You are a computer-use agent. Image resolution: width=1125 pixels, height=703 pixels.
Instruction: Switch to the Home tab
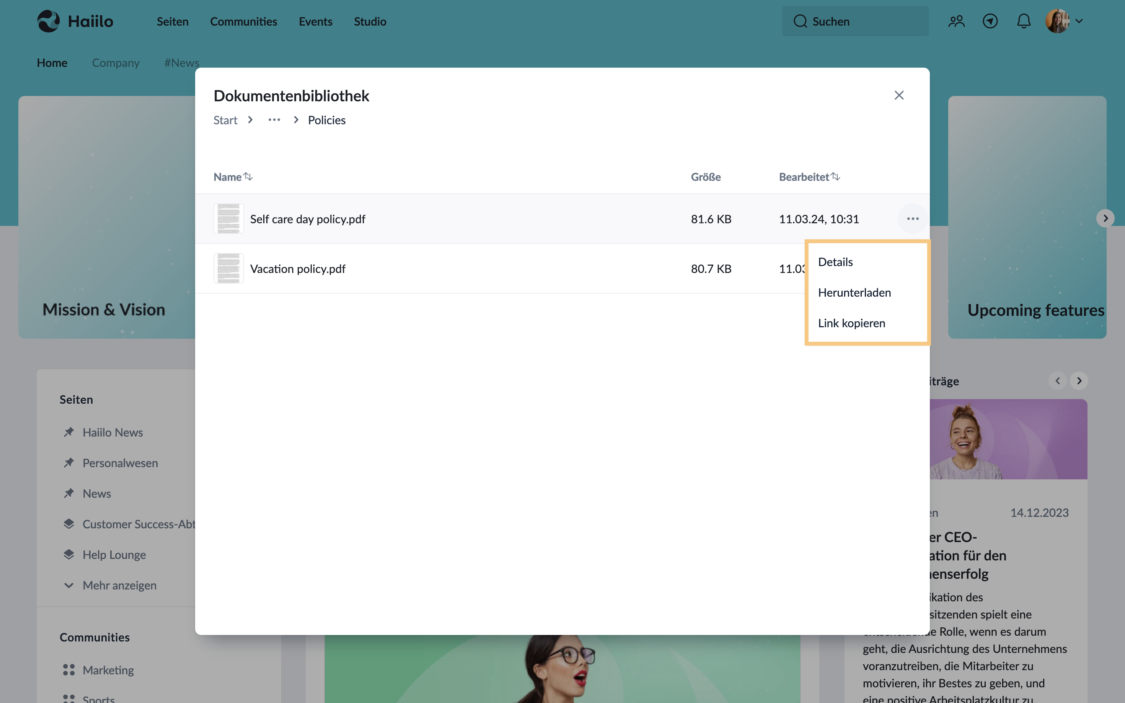tap(52, 63)
